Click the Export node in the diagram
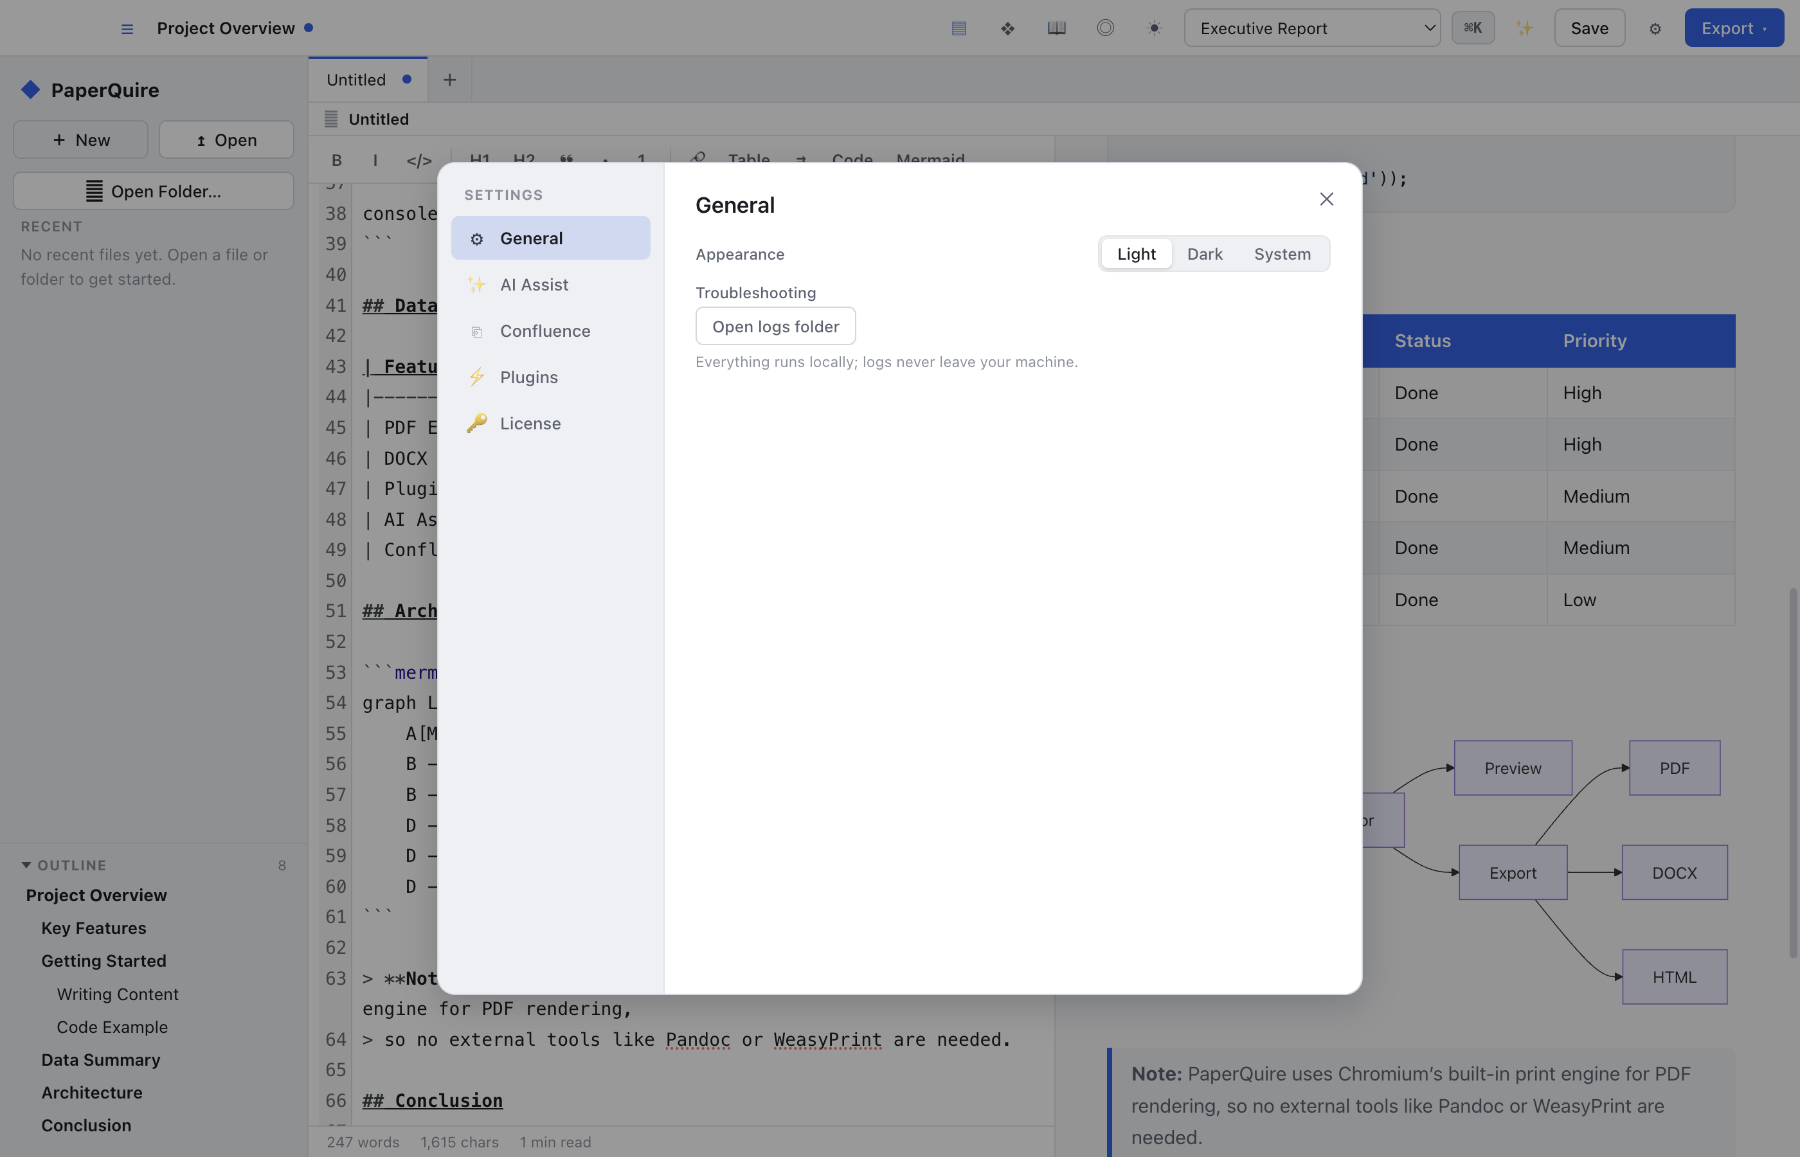This screenshot has height=1157, width=1800. point(1512,872)
